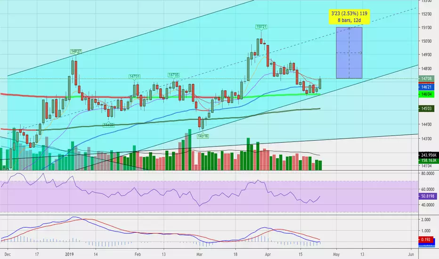The image size is (439, 259).
Task: Click the 2.000 MACD scale label
Action: [425, 220]
